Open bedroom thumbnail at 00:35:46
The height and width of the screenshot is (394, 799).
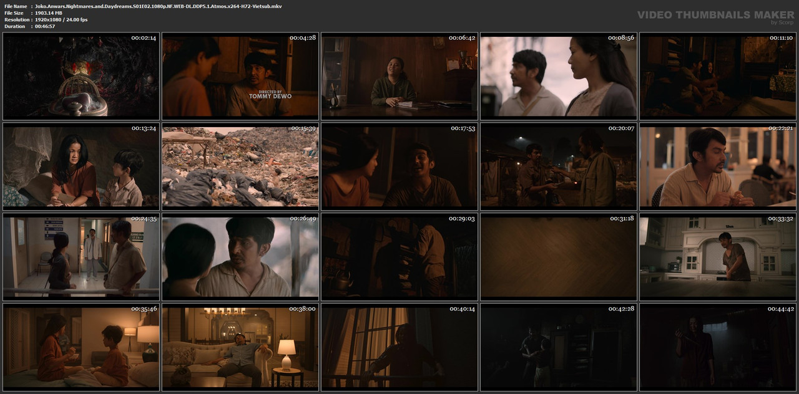pos(81,347)
